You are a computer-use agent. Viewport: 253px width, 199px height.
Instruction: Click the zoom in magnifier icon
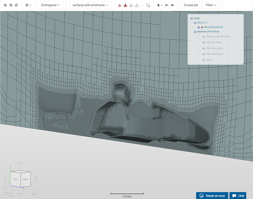(5, 5)
